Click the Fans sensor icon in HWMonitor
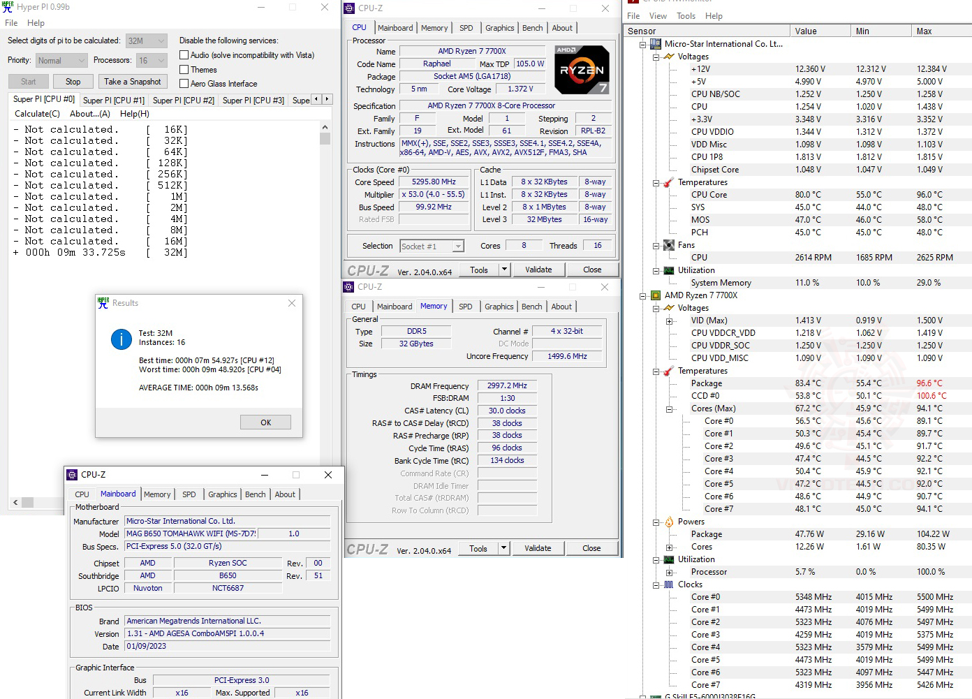 [x=668, y=245]
